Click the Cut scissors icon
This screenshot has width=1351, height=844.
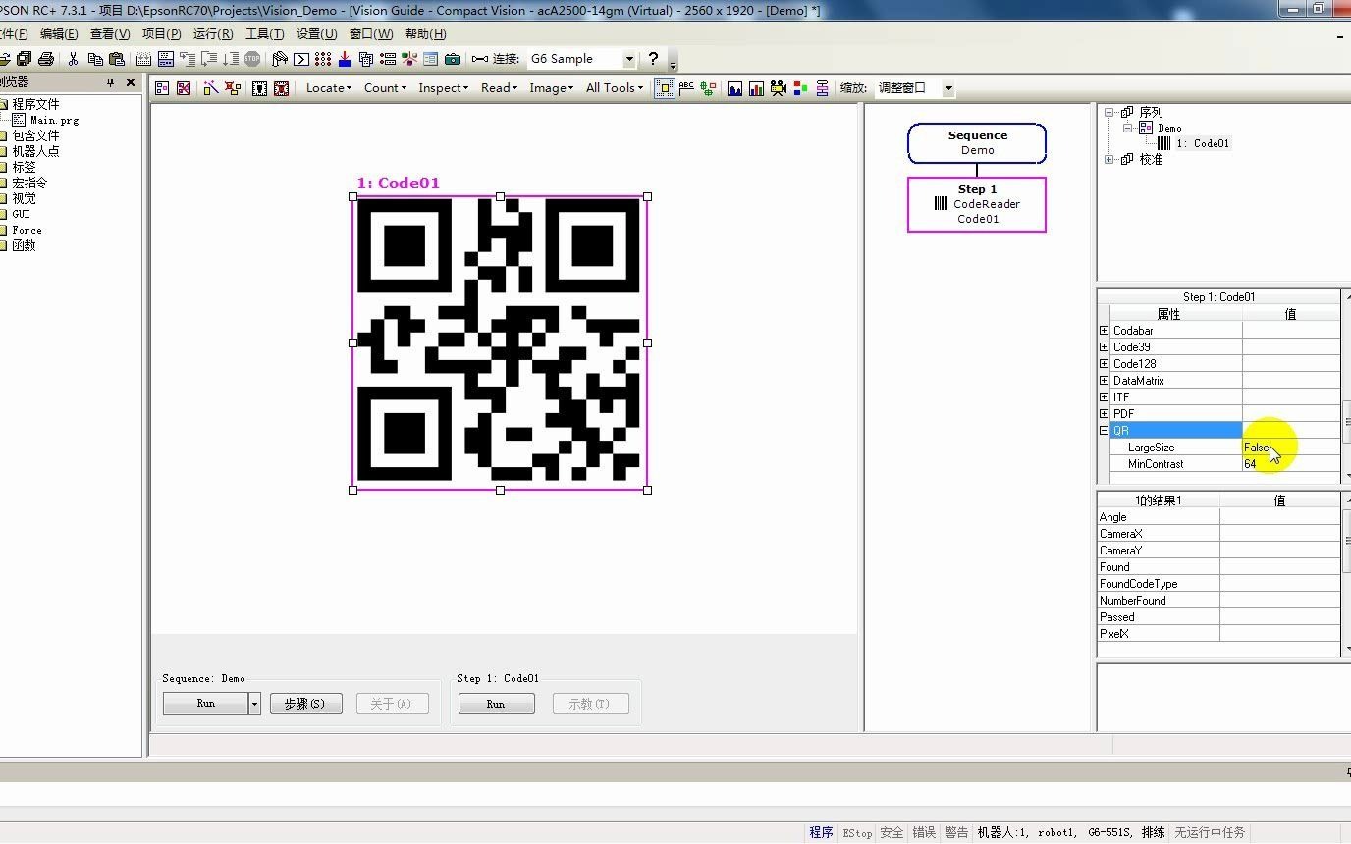point(72,59)
